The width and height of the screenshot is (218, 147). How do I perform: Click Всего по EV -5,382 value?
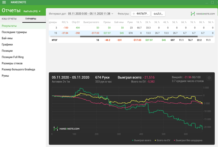143,82
